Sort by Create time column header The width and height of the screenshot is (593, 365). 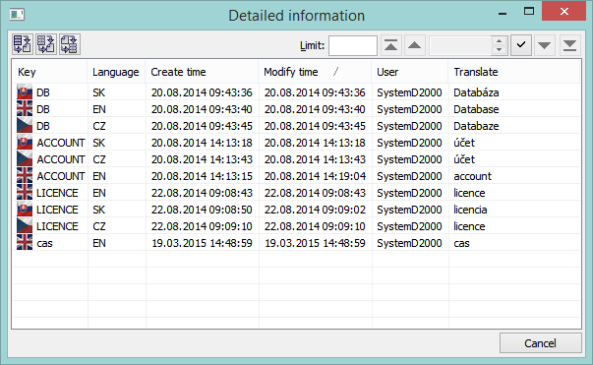coord(202,72)
